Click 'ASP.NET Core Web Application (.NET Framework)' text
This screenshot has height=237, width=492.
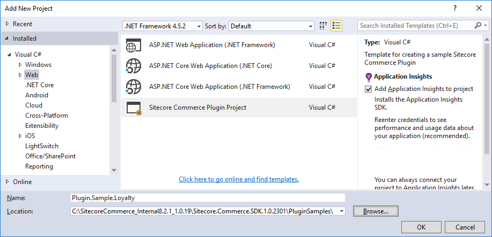(x=219, y=87)
